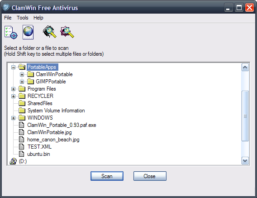Image resolution: width=257 pixels, height=198 pixels.
Task: Select ClamWinPortable.jpg file name
Action: 49,132
